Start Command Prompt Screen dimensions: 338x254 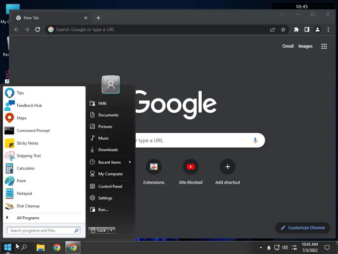(44, 130)
